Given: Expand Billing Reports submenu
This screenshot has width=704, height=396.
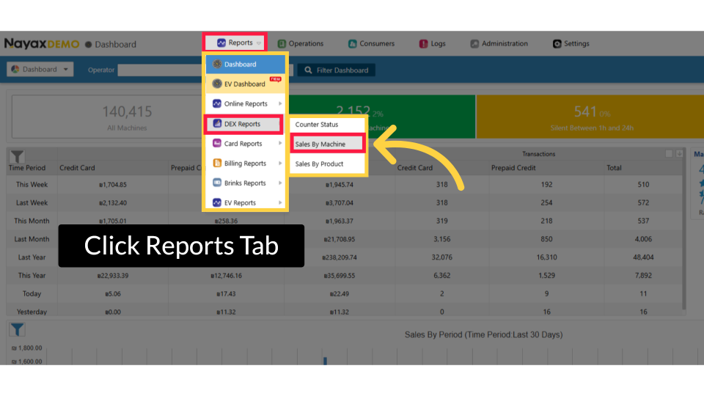Looking at the screenshot, I should click(246, 164).
